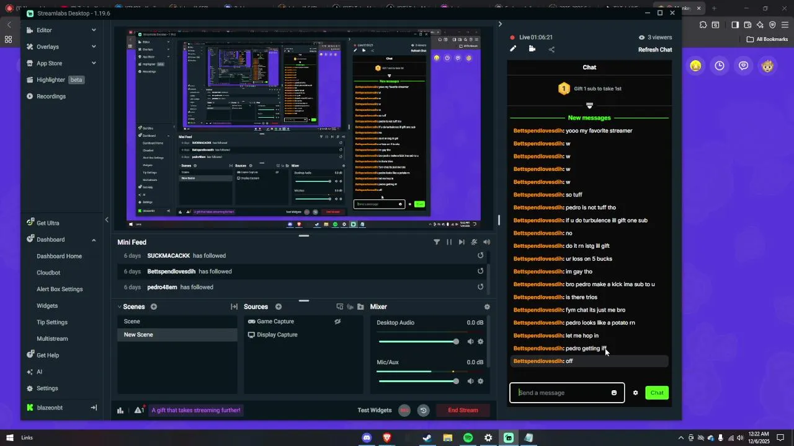Filter Mini Feed events
This screenshot has width=794, height=446.
pos(437,242)
